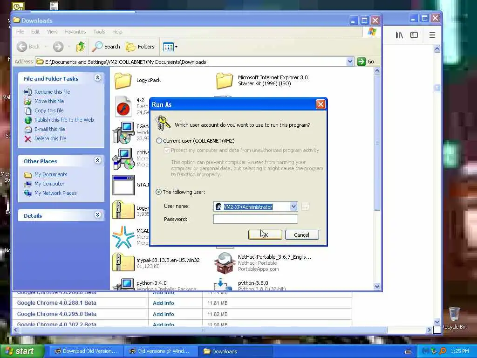The image size is (477, 358).
Task: Open My Network Places link
Action: point(55,193)
